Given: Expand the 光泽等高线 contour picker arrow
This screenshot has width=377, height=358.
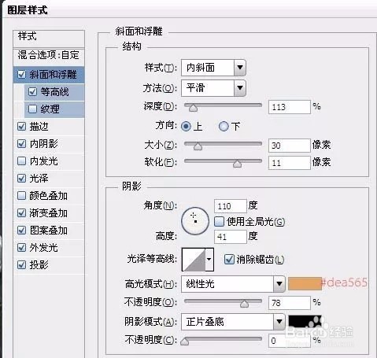Looking at the screenshot, I should pos(209,260).
